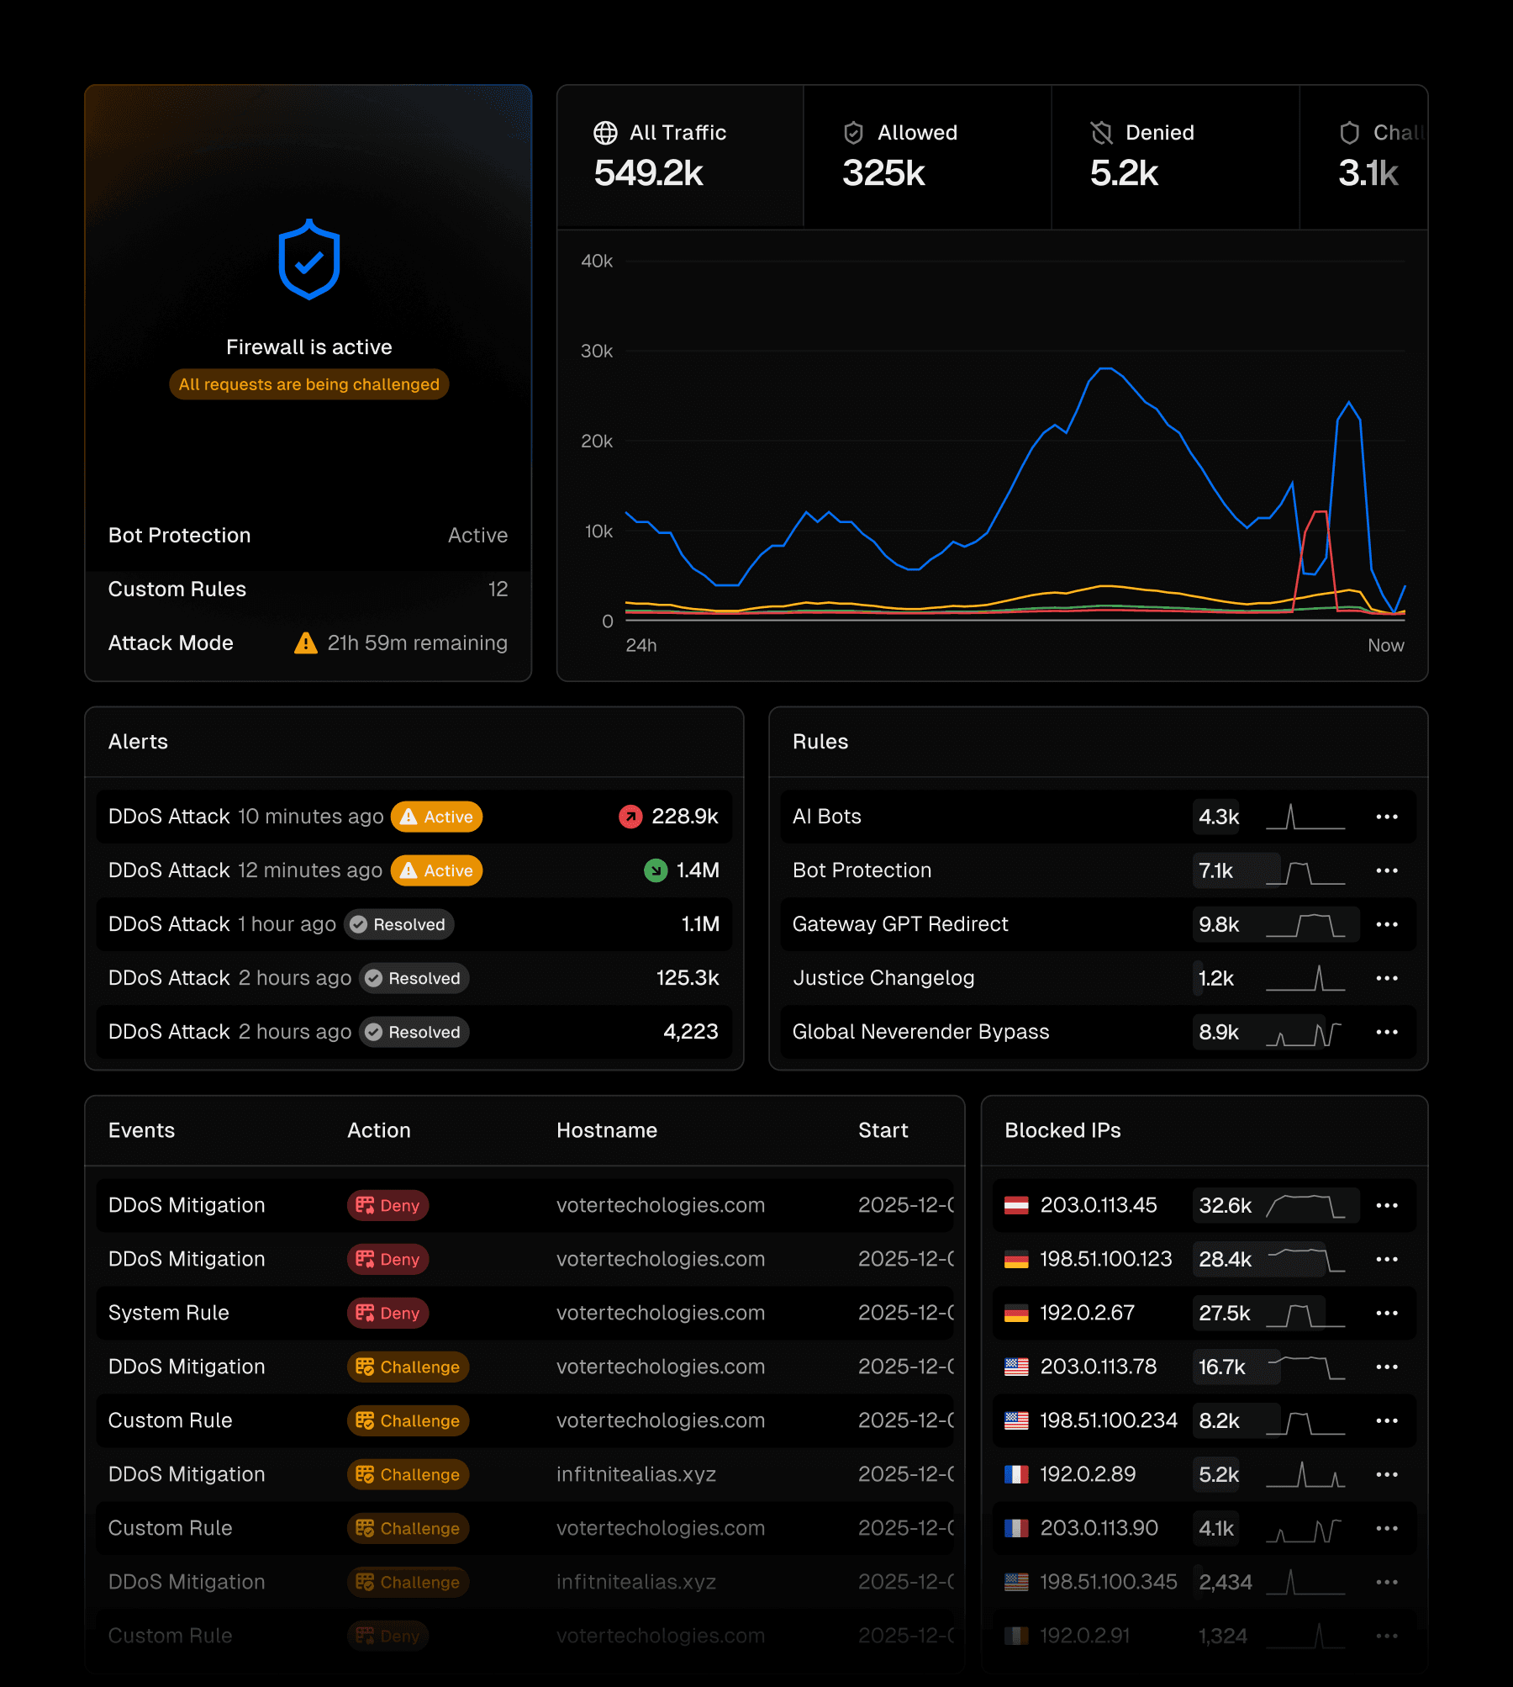1513x1687 pixels.
Task: Open the more options menu for AI Bots
Action: point(1386,817)
